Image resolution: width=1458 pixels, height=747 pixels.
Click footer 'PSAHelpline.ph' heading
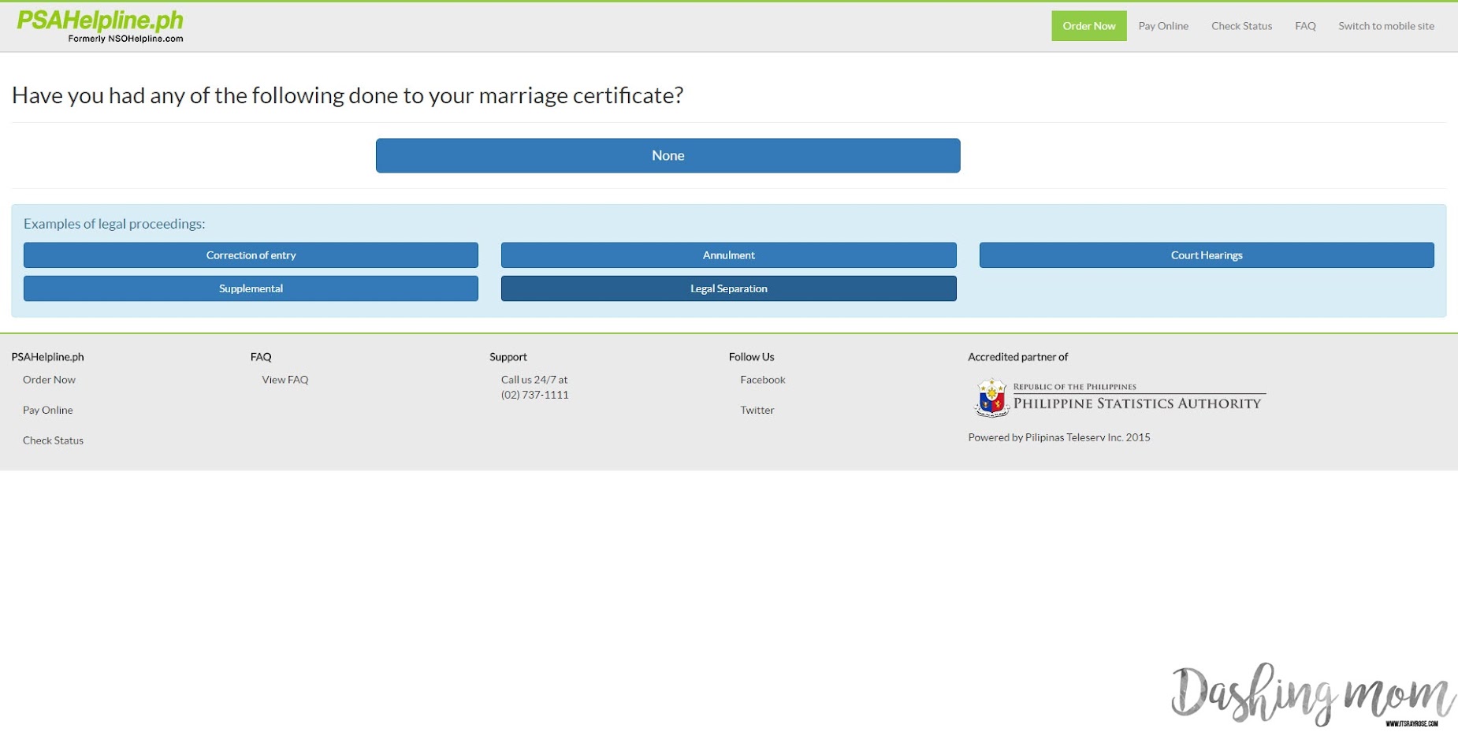(47, 357)
